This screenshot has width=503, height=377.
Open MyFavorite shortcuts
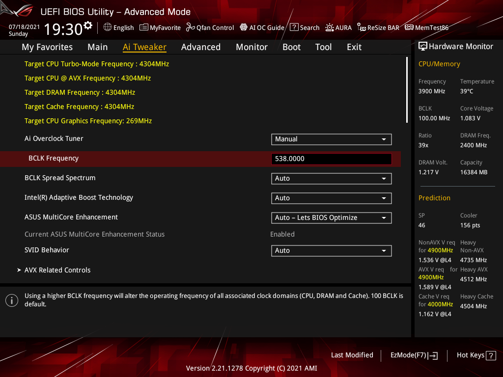(160, 27)
